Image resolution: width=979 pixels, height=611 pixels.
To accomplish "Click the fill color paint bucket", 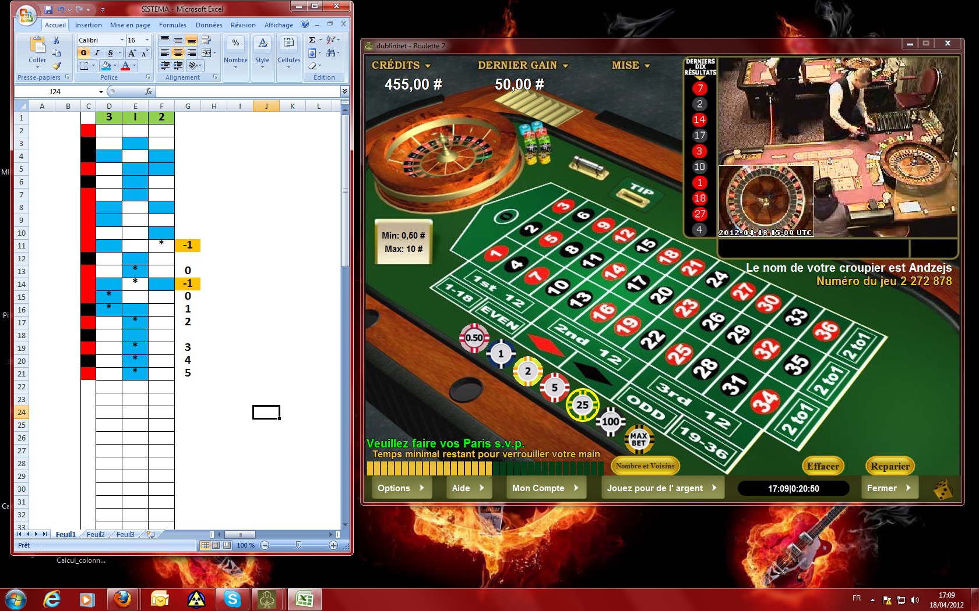I will coord(105,66).
